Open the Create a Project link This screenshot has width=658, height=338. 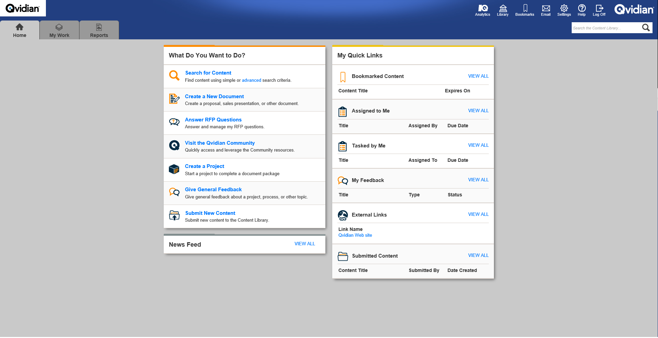[204, 166]
